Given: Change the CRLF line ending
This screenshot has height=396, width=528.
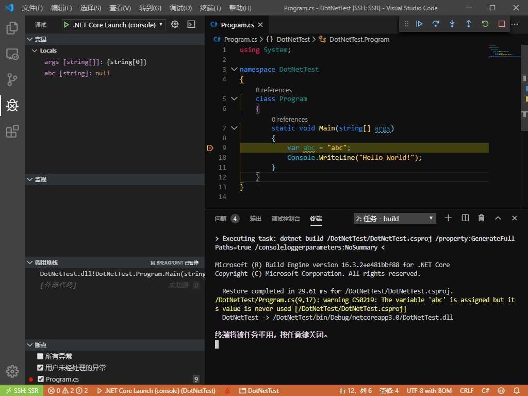Looking at the screenshot, I should (x=466, y=391).
